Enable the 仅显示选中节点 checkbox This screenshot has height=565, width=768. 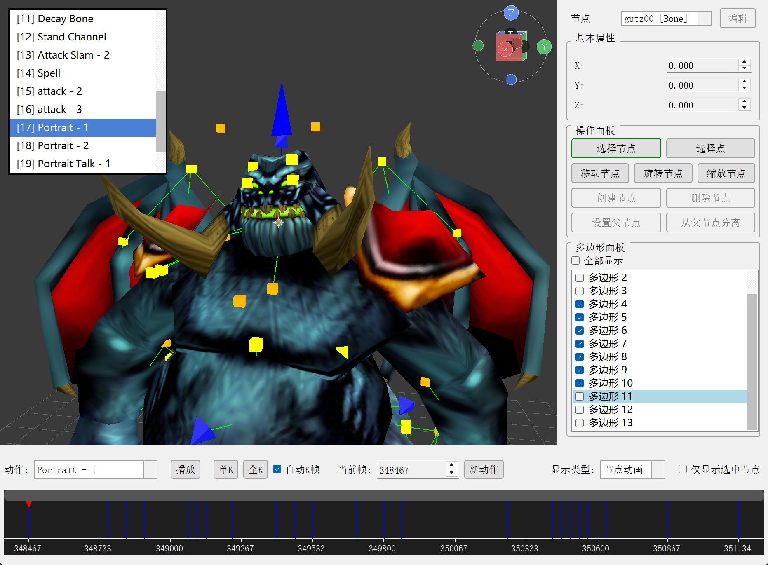[683, 469]
